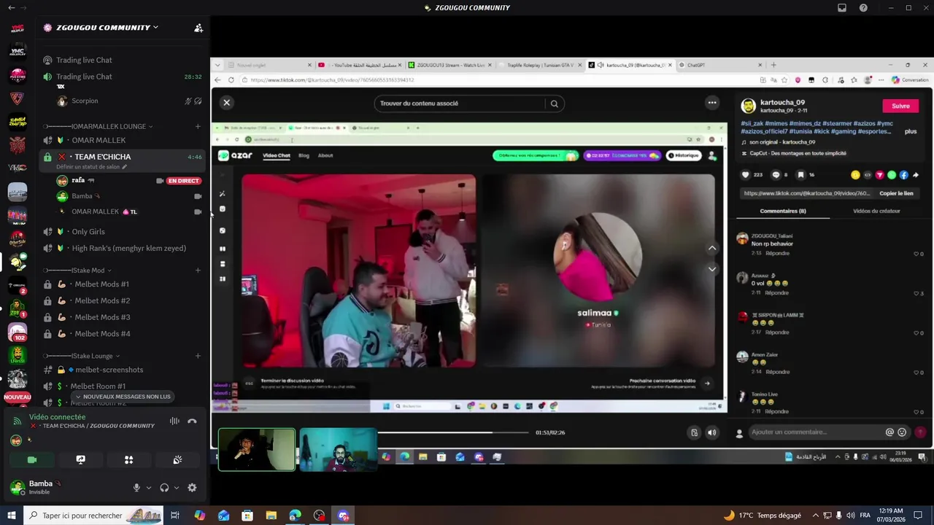Open the Discord help icon in title bar
Screen dimensions: 934x525
pyautogui.click(x=864, y=8)
